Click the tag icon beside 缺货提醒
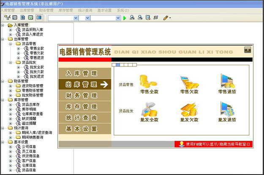The image size is (264, 175). pyautogui.click(x=18, y=119)
